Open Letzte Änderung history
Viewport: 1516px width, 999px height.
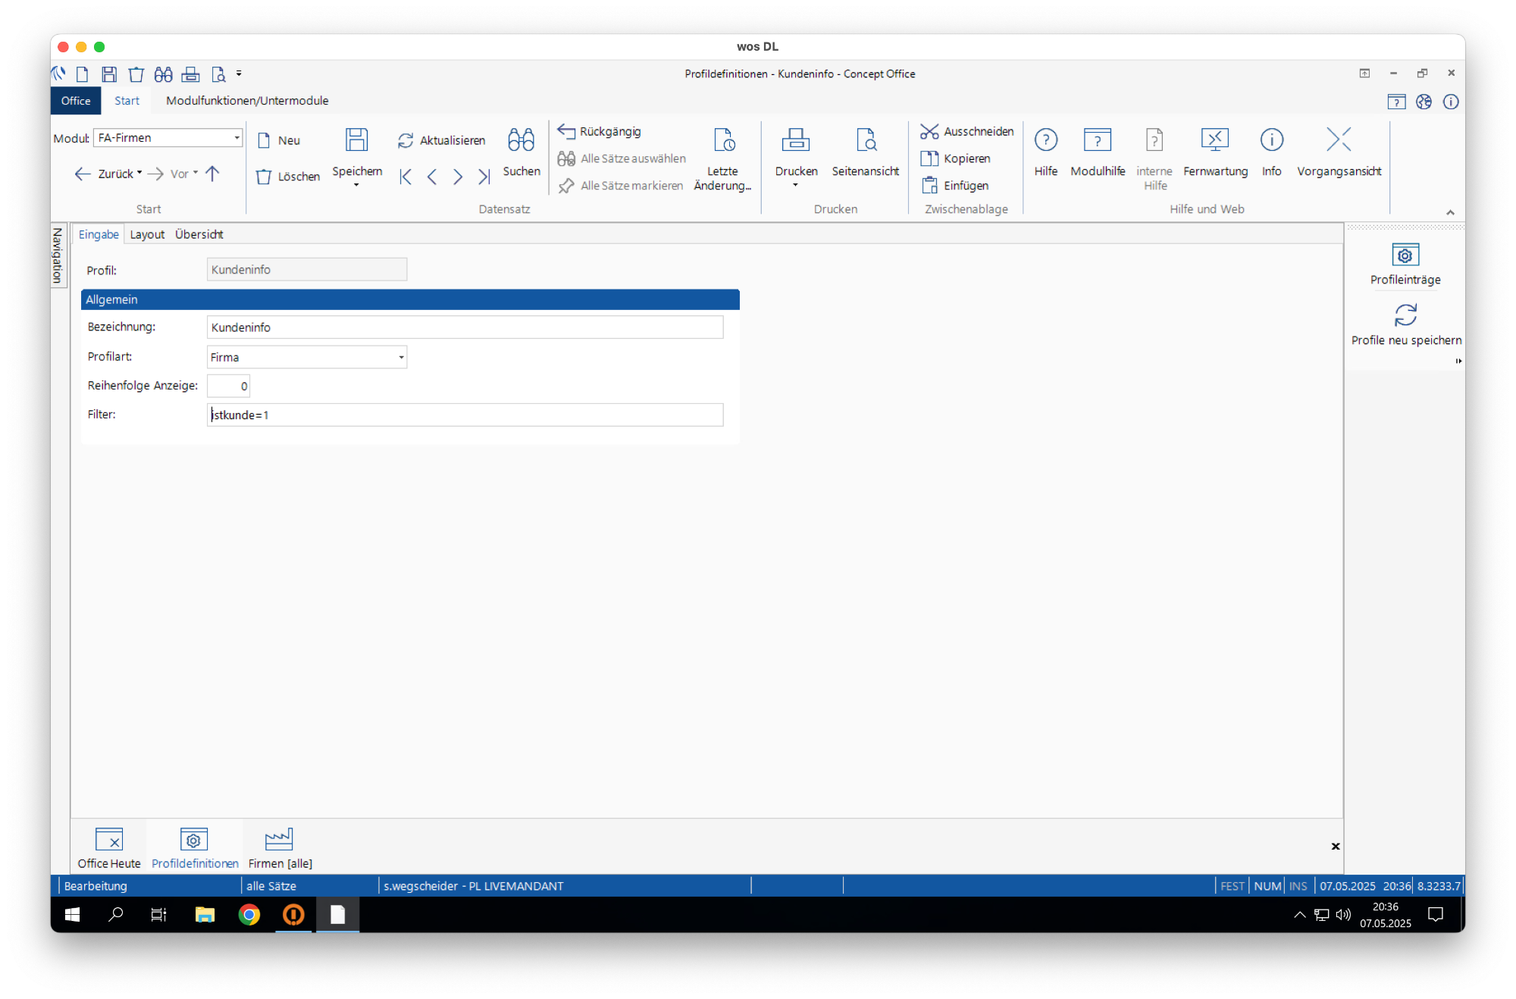722,159
